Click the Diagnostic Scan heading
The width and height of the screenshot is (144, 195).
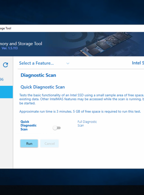pyautogui.click(x=38, y=75)
